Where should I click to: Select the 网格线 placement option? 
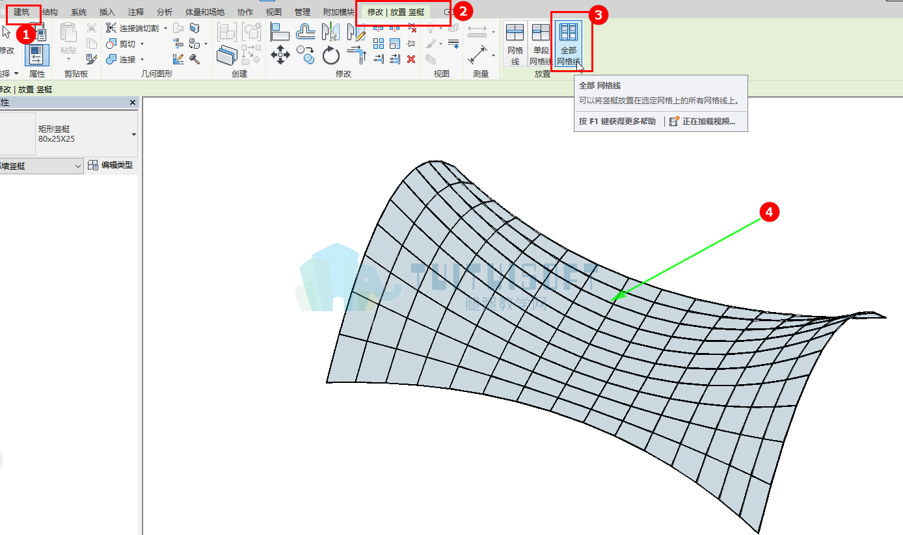pos(515,44)
